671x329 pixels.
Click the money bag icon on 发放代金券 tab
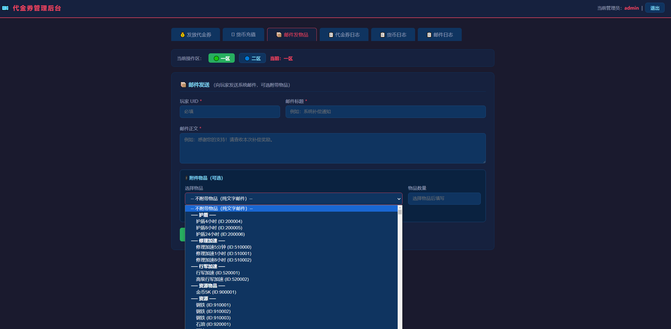(182, 35)
